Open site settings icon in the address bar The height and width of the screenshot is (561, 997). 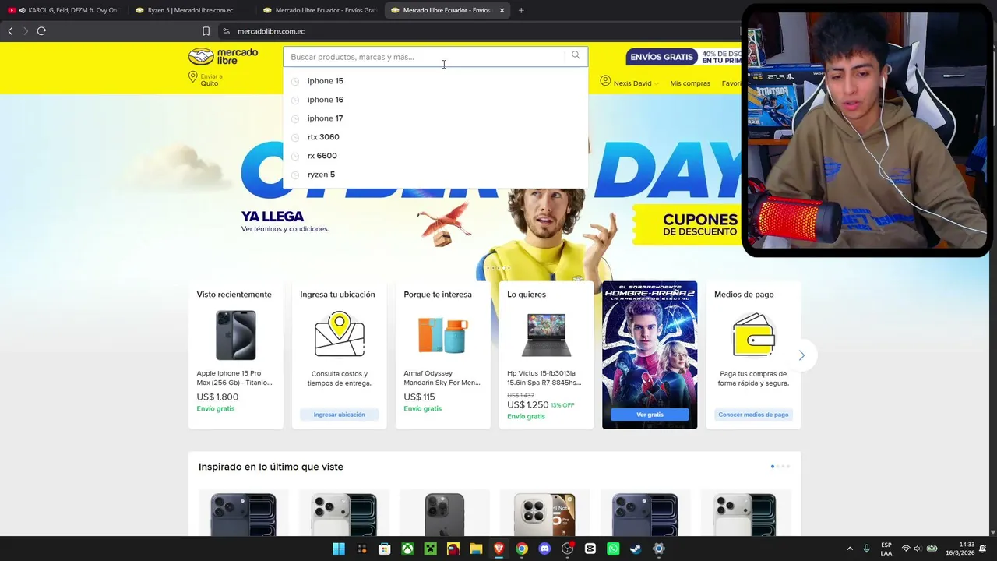tap(226, 31)
